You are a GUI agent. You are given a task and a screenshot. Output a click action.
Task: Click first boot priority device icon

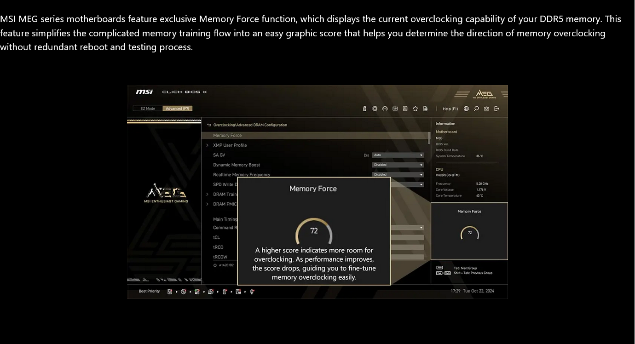point(170,292)
